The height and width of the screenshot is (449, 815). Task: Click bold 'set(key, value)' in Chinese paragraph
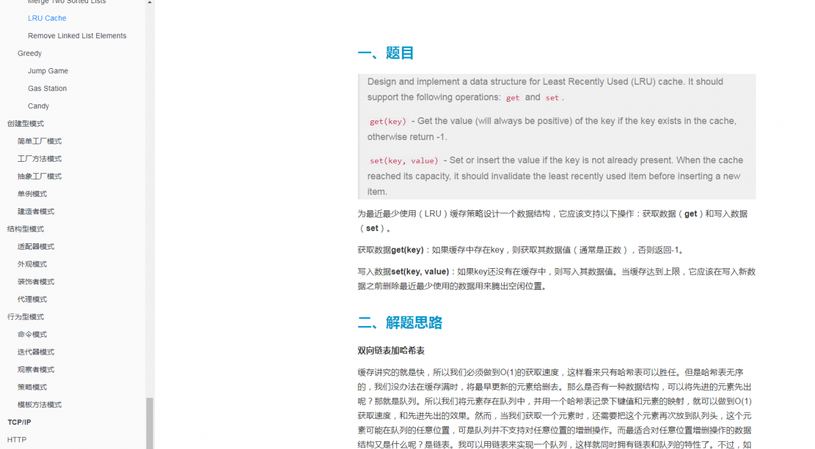click(x=420, y=272)
